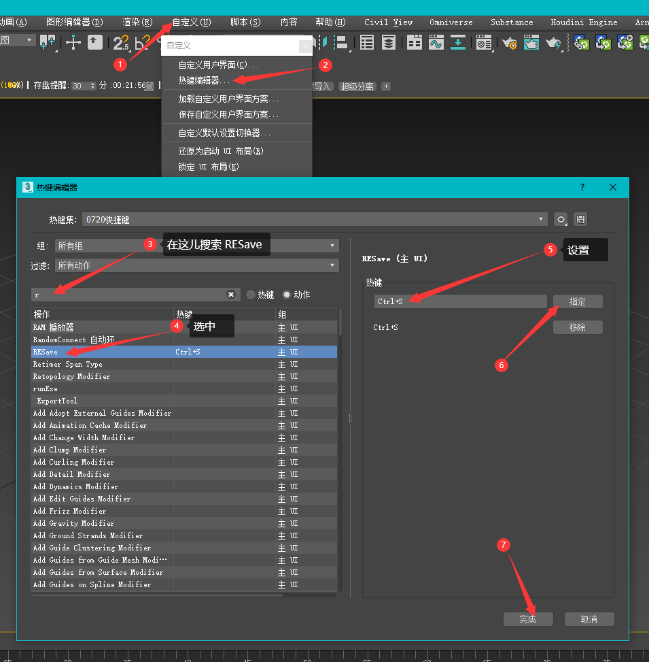Open the Curve Editor wave icon

(x=436, y=42)
